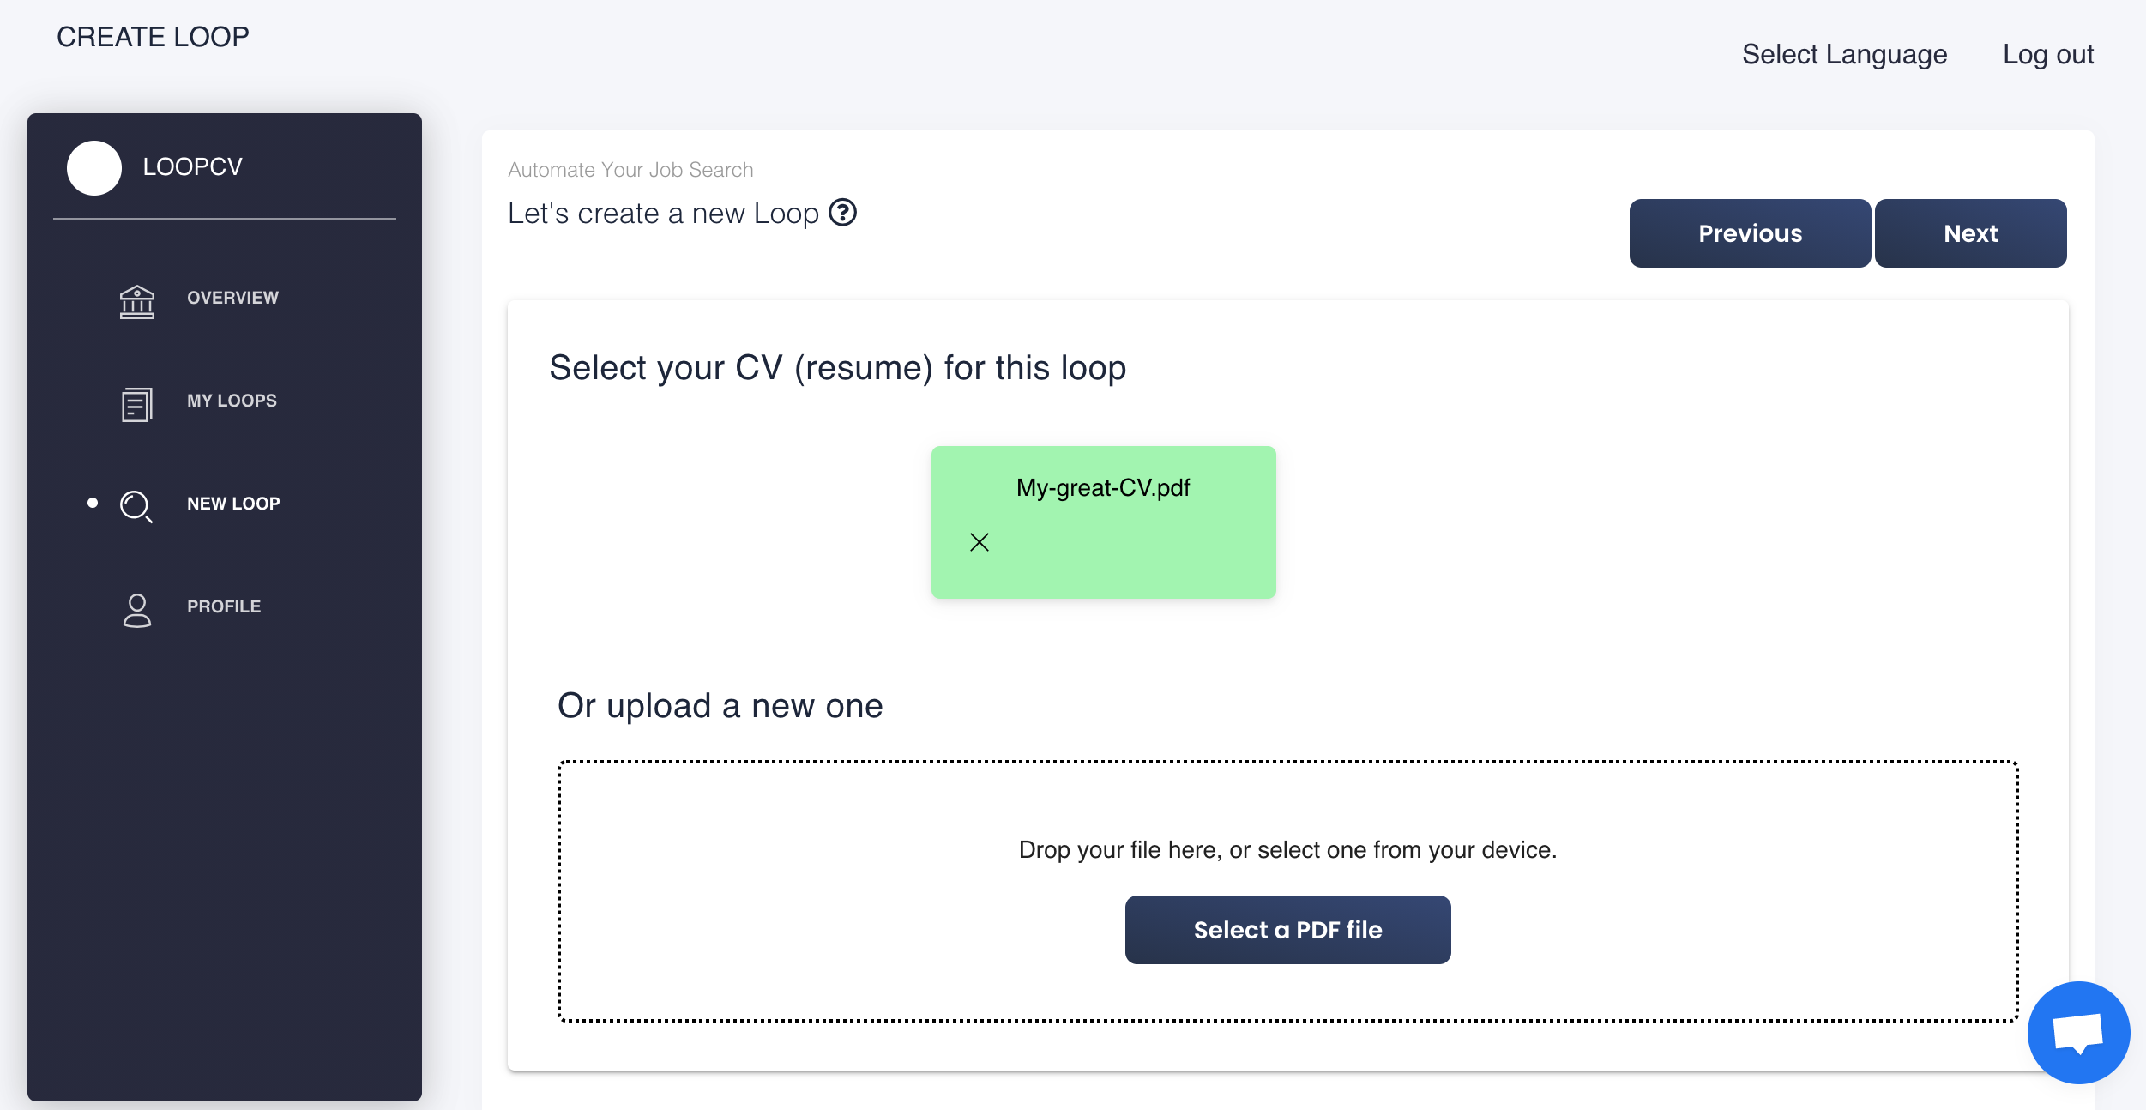Viewport: 2146px width, 1110px height.
Task: Open the chat support bubble
Action: click(x=2078, y=1032)
